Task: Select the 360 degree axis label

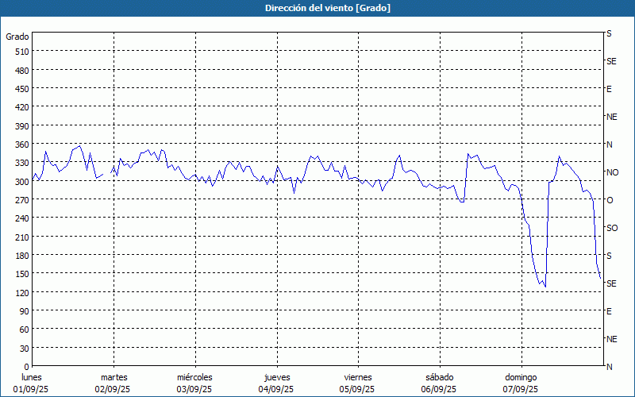Action: [21, 145]
